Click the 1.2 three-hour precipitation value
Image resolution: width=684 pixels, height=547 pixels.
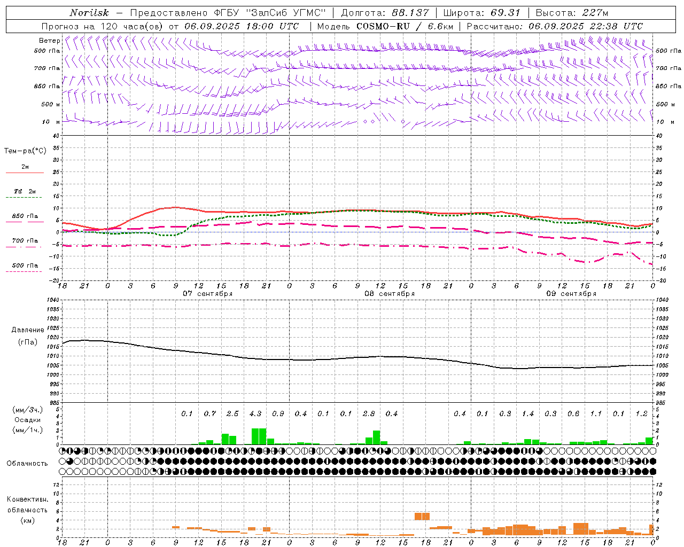(641, 413)
